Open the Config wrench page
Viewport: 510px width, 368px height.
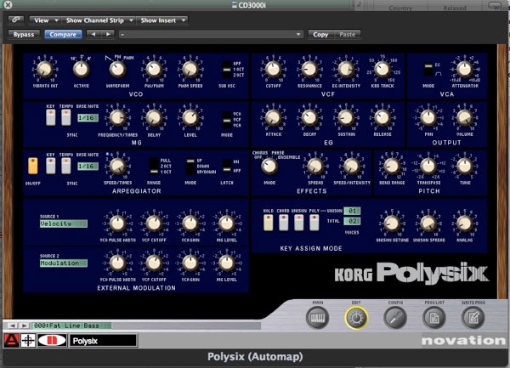coord(395,318)
